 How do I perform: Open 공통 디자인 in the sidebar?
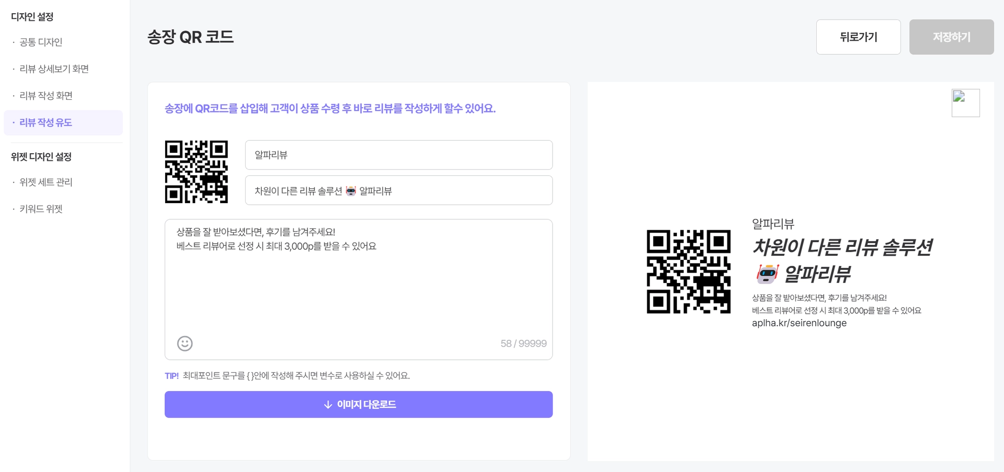41,42
